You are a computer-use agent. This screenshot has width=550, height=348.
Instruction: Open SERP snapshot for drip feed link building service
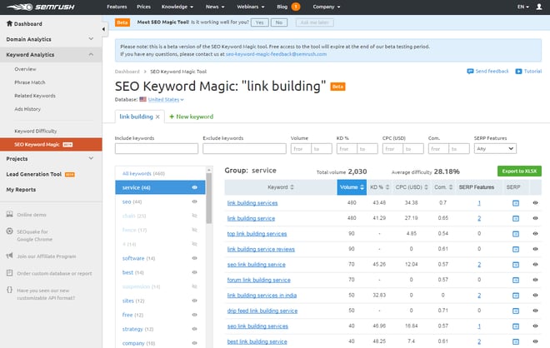point(516,311)
